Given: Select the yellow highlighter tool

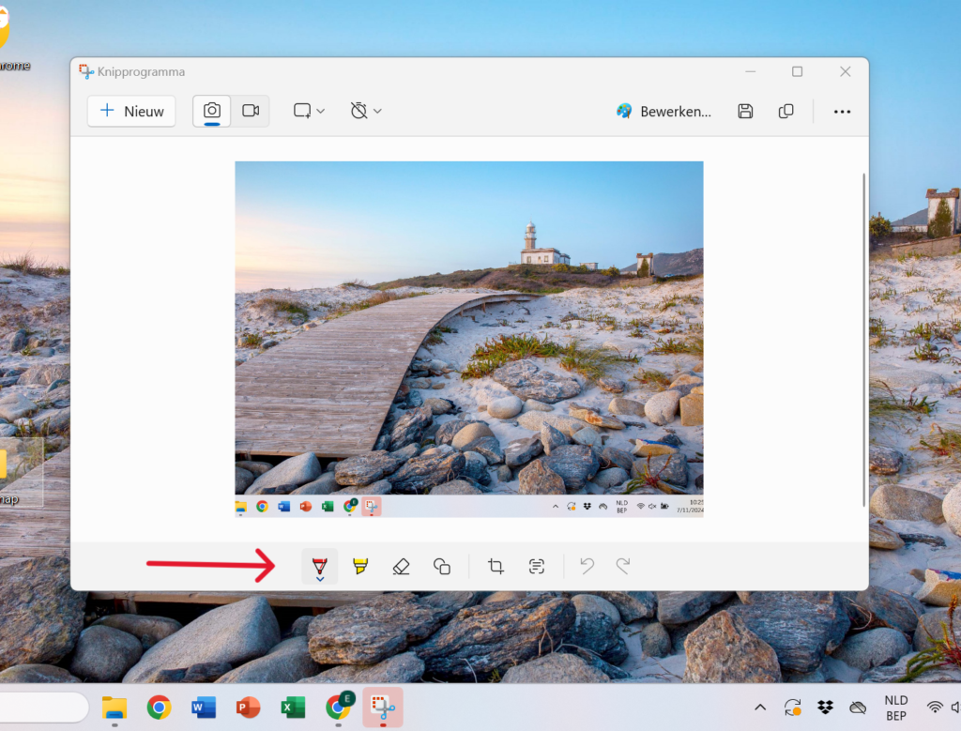Looking at the screenshot, I should [360, 566].
